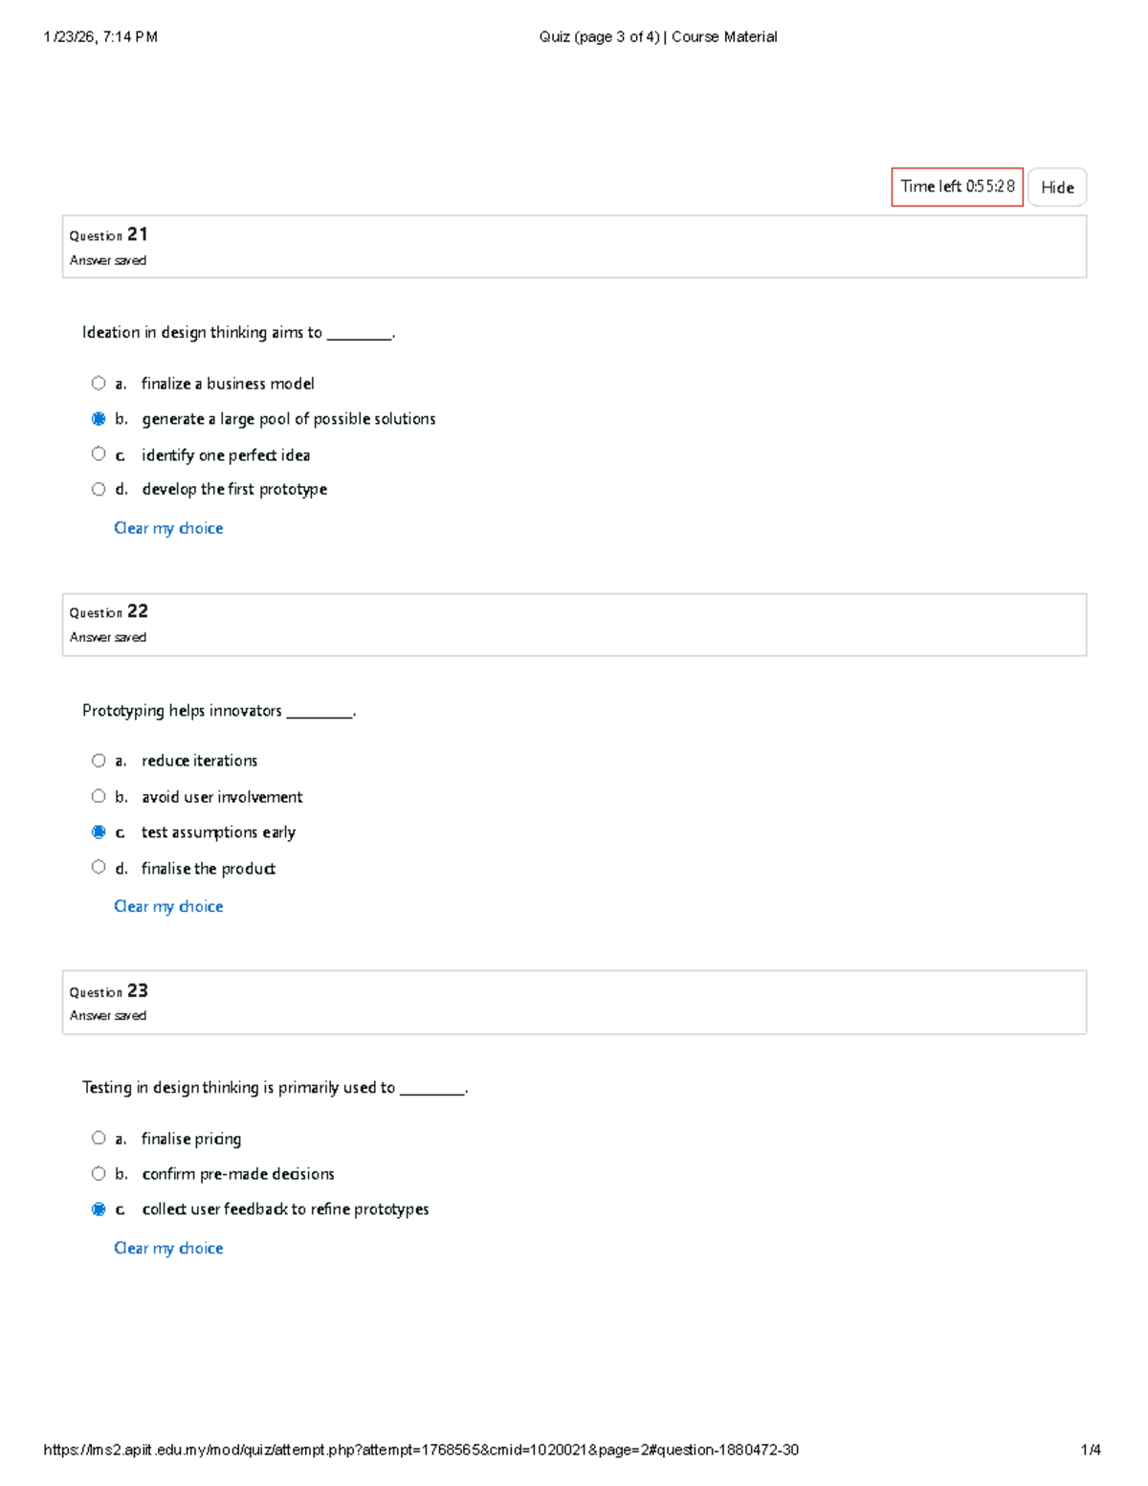
Task: Hide the quiz timer
Action: tap(1057, 188)
